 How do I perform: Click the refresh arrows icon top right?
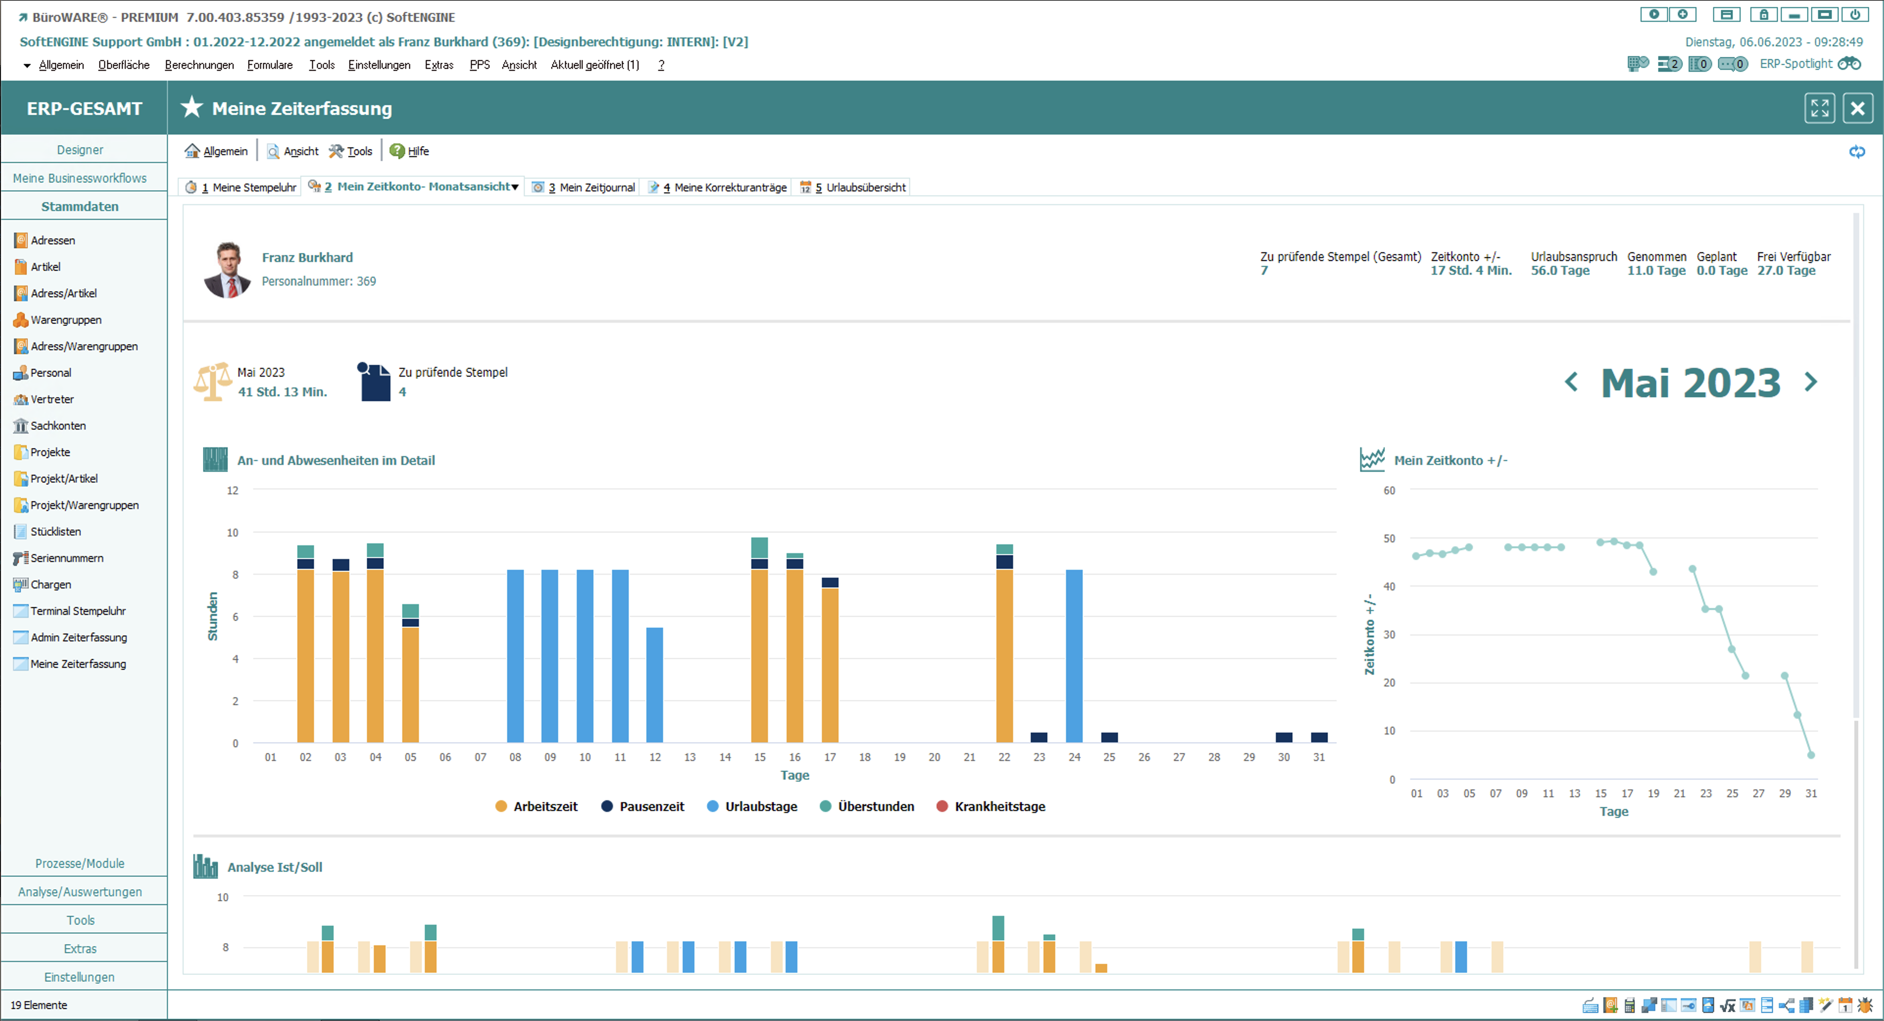pyautogui.click(x=1857, y=152)
